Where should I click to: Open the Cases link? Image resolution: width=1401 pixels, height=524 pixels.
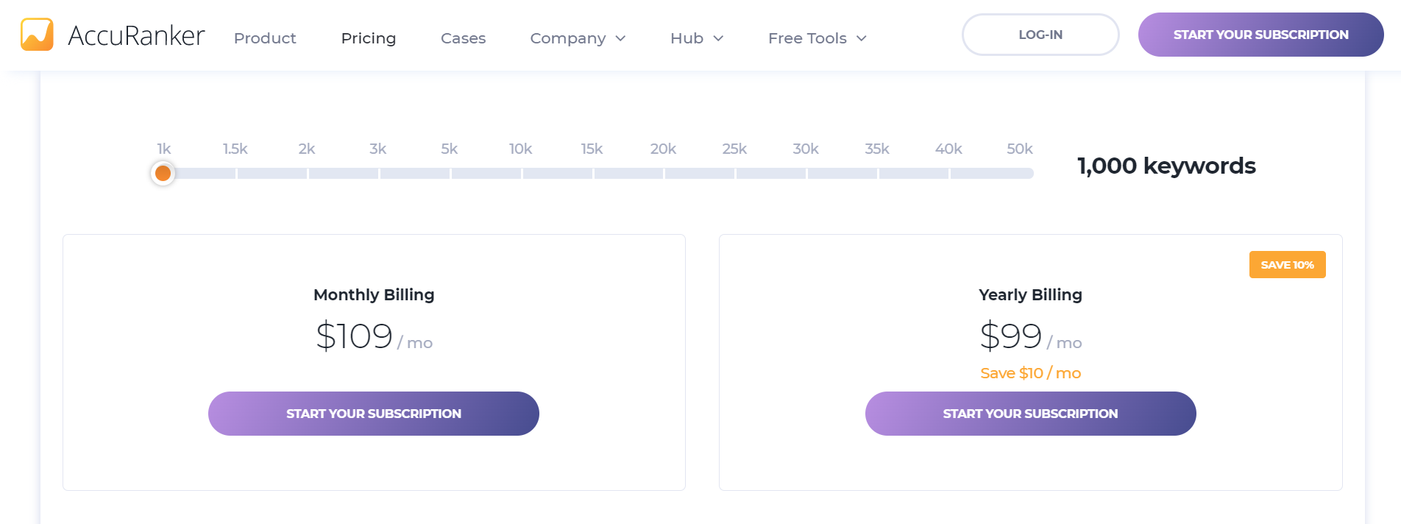tap(463, 38)
